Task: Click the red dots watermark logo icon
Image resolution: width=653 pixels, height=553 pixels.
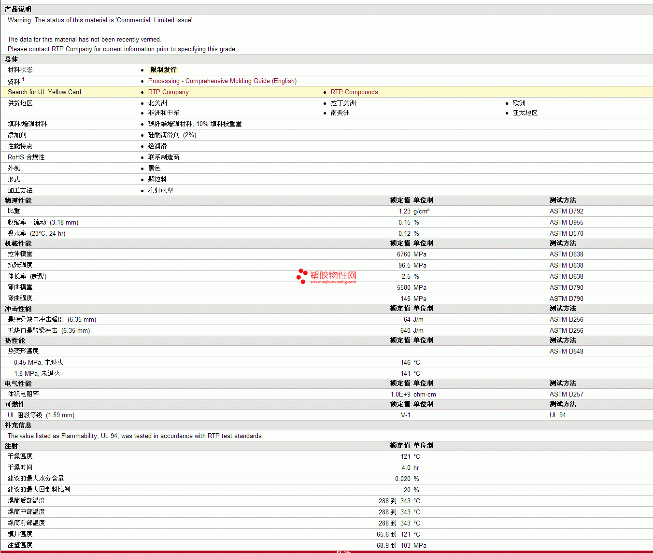Action: coord(302,276)
